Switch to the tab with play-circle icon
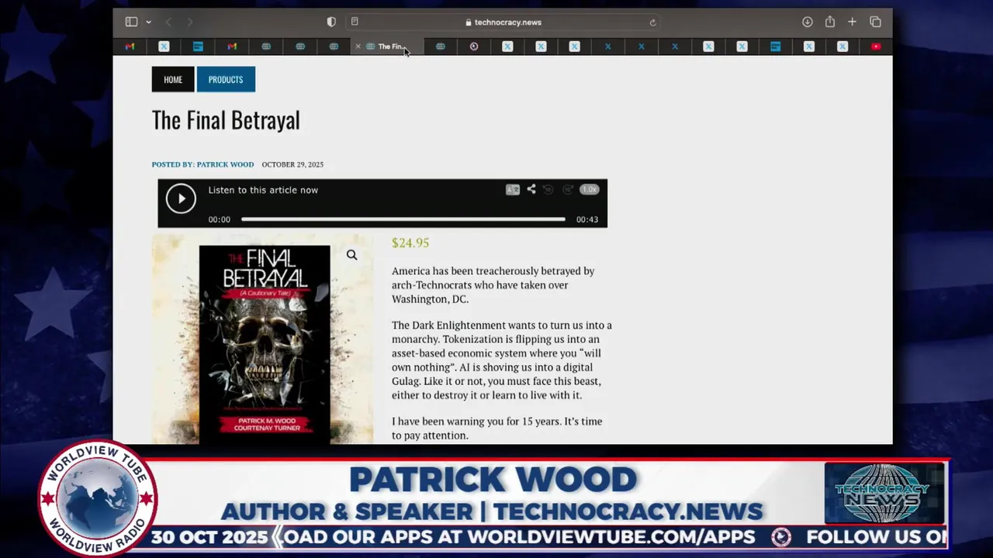The height and width of the screenshot is (558, 993). [473, 46]
